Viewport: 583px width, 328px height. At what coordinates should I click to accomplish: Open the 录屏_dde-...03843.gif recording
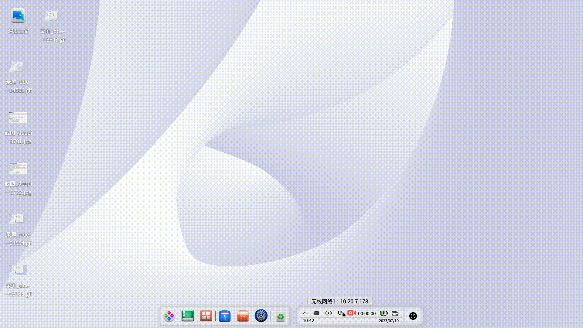click(x=52, y=15)
